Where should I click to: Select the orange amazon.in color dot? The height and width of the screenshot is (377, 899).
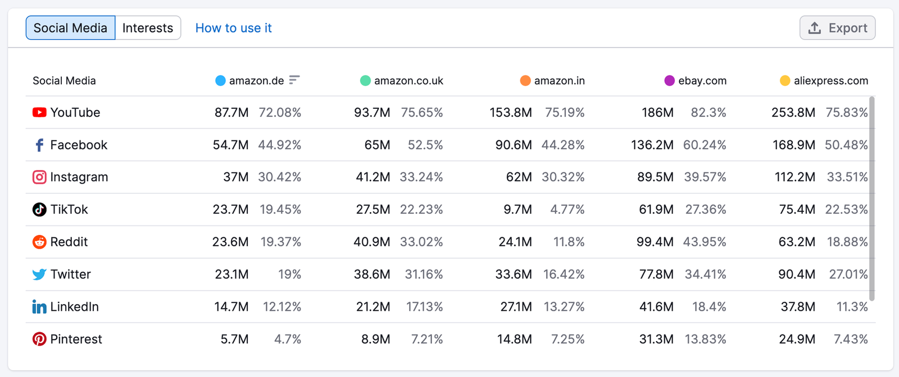[x=525, y=81]
